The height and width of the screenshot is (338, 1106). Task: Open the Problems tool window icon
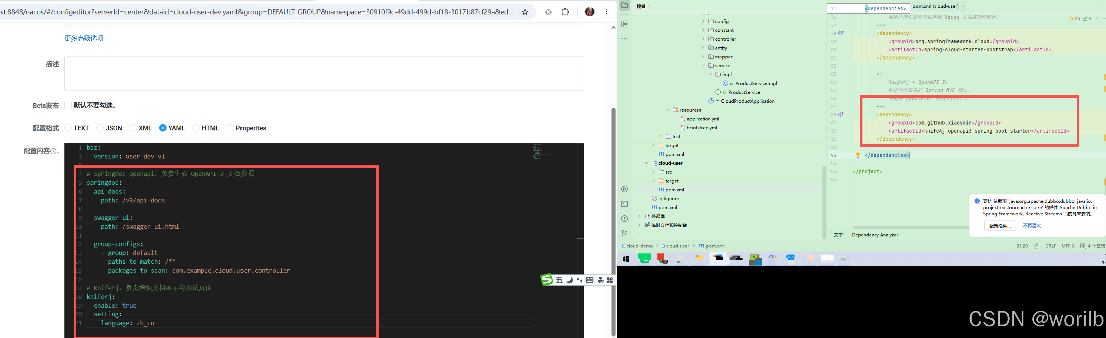tap(625, 218)
